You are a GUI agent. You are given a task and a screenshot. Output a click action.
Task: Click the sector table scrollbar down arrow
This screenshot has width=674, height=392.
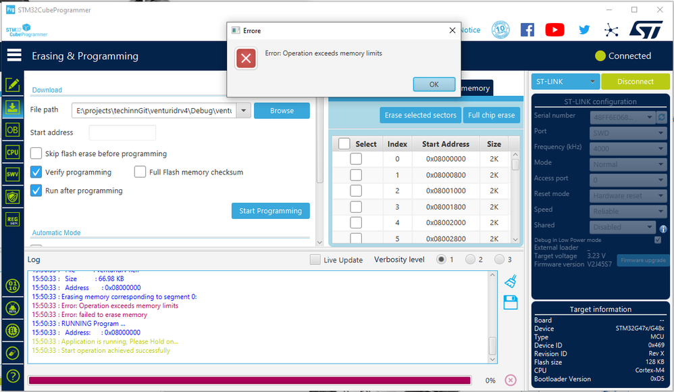click(x=515, y=240)
